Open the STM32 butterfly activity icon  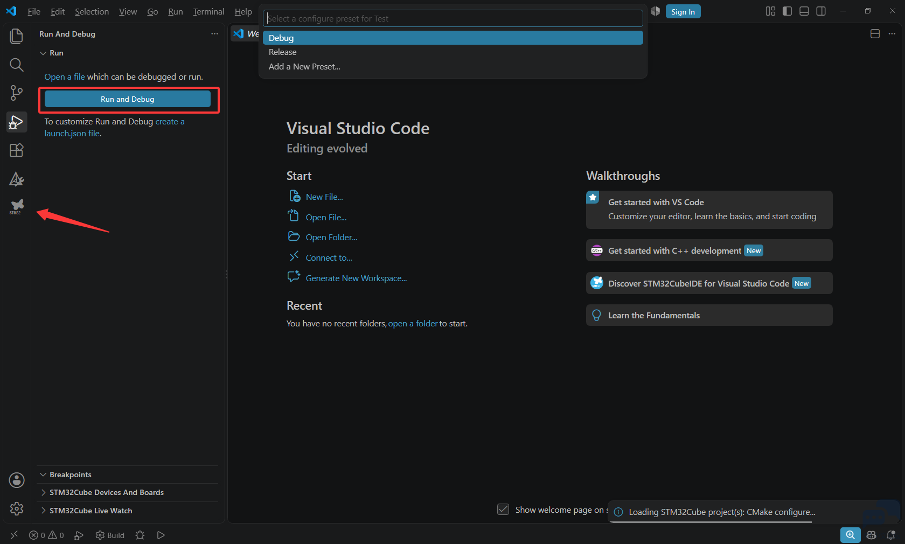pyautogui.click(x=17, y=206)
